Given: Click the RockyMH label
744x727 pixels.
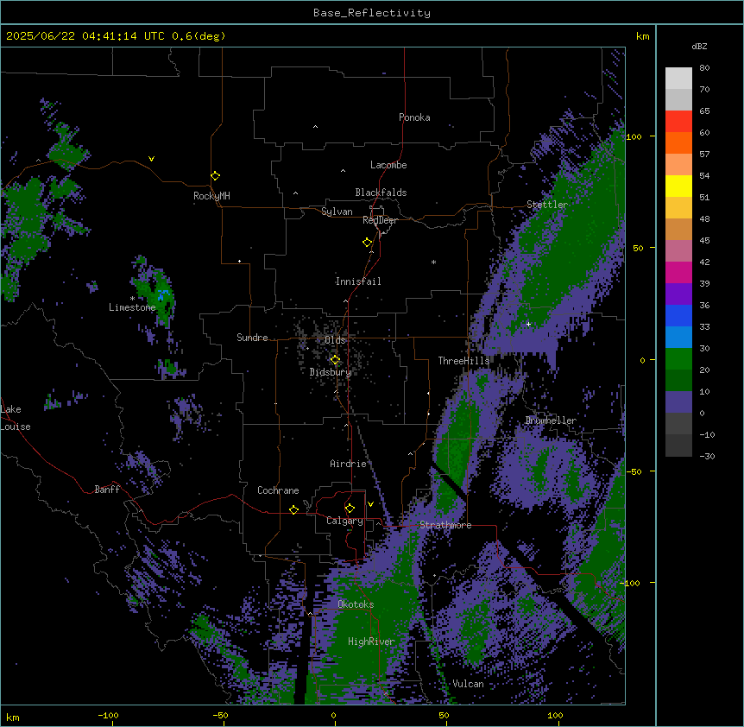Looking at the screenshot, I should tap(211, 196).
